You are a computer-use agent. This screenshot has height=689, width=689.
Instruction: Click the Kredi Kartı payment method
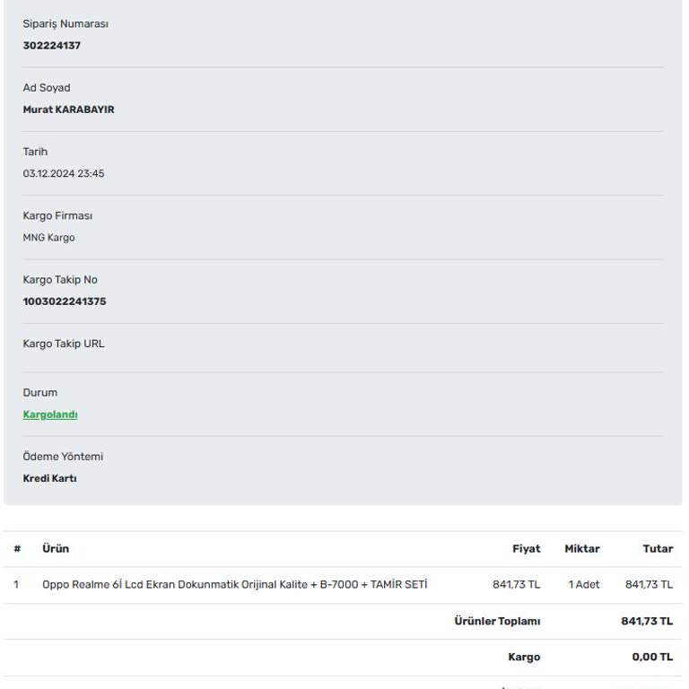49,478
